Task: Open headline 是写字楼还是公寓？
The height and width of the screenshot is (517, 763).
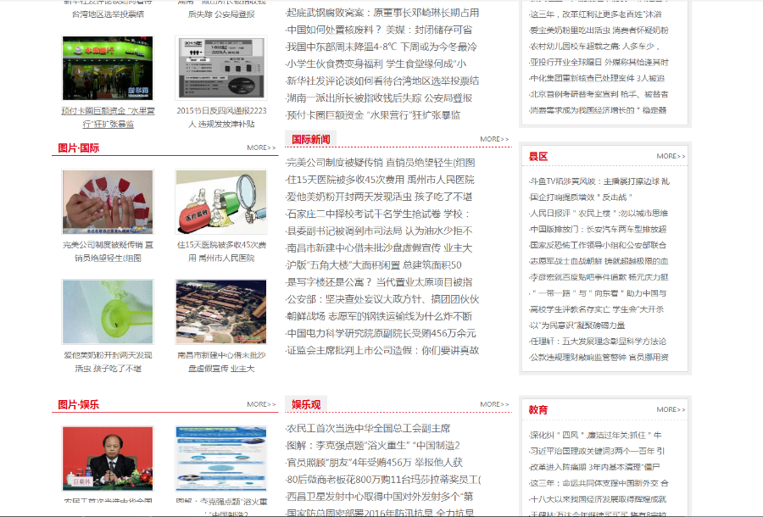Action: coord(379,282)
